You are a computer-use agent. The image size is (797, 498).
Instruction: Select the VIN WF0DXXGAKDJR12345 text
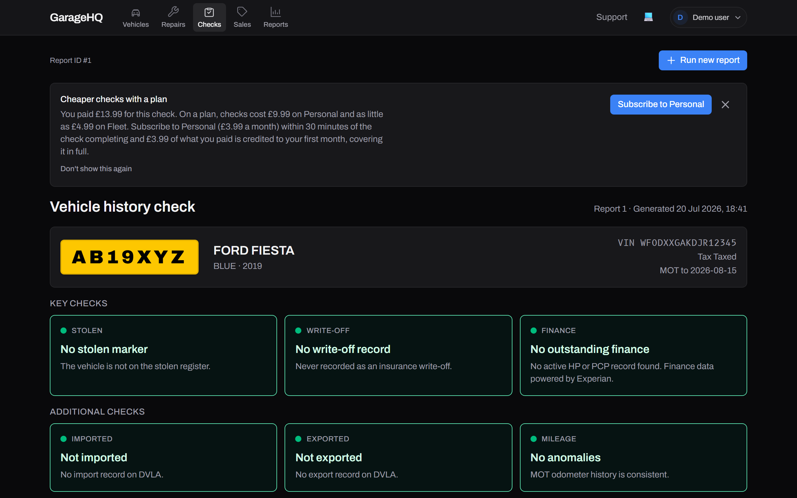(677, 243)
